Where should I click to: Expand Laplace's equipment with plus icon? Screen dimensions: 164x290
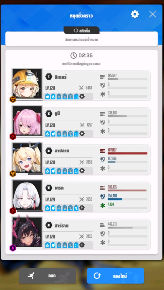click(x=82, y=171)
